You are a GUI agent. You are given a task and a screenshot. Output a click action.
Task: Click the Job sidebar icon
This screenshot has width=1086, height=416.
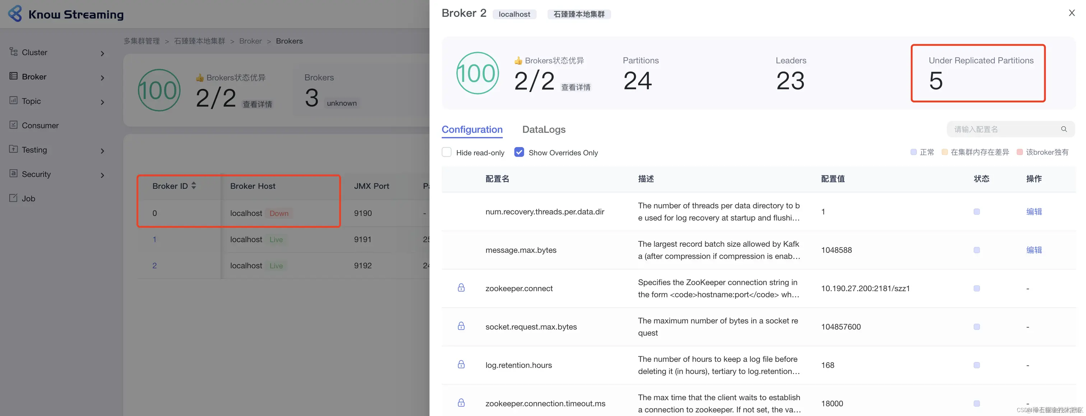point(14,198)
